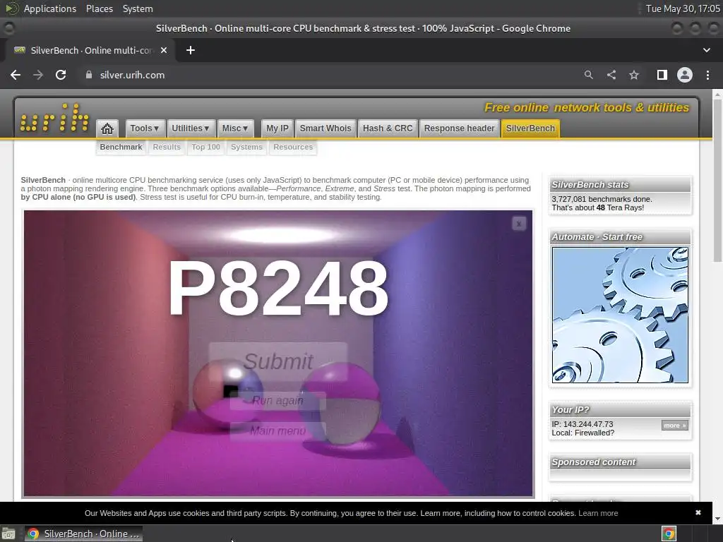
Task: Close the benchmark overlay x button
Action: pos(519,224)
